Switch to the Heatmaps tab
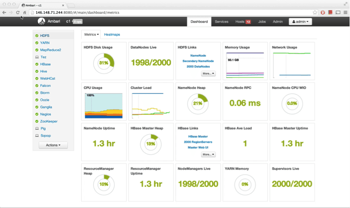 (x=112, y=34)
